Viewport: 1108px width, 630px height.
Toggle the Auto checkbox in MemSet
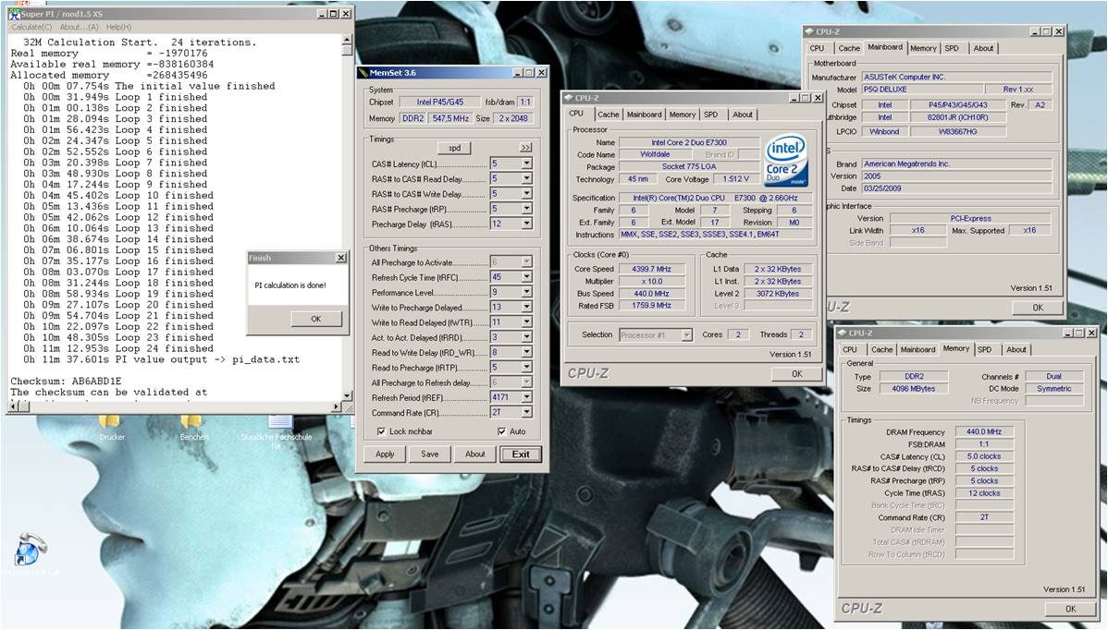(x=501, y=431)
